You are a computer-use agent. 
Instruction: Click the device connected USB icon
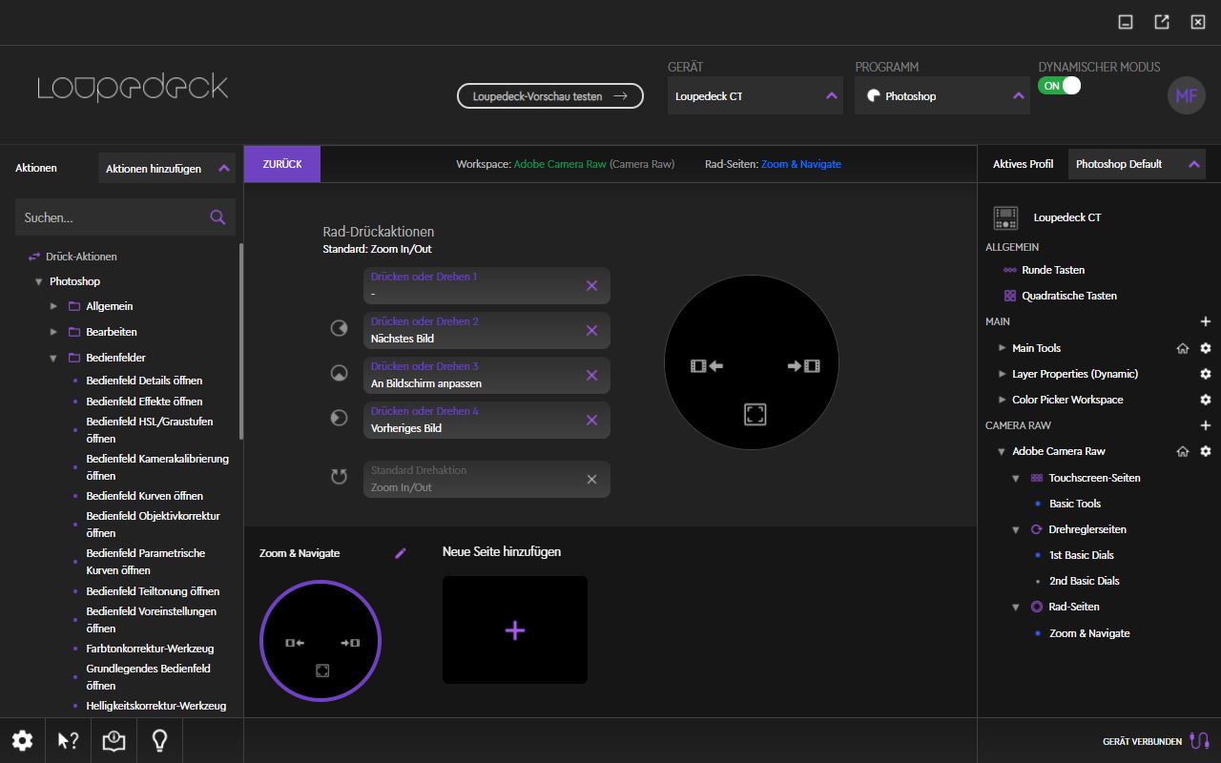1201,741
